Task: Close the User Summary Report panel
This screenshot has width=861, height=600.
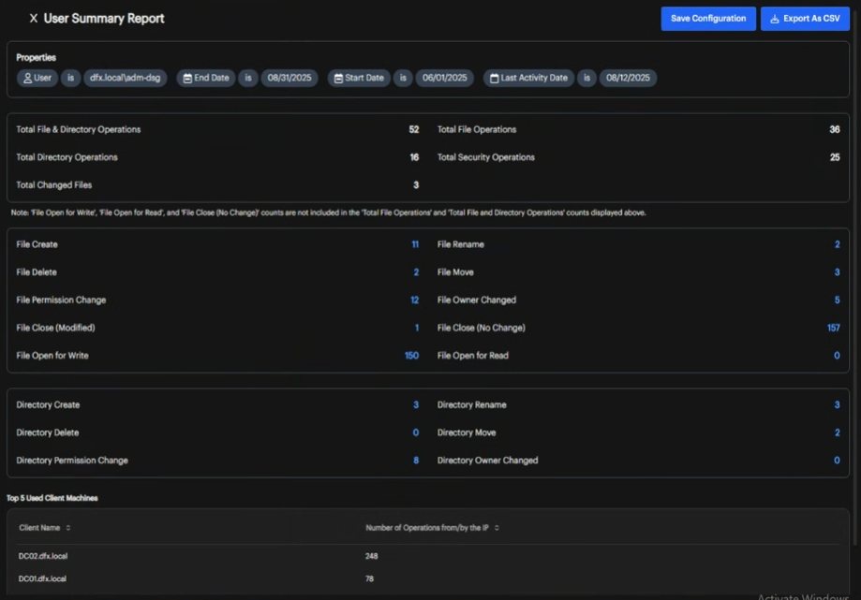Action: coord(34,19)
